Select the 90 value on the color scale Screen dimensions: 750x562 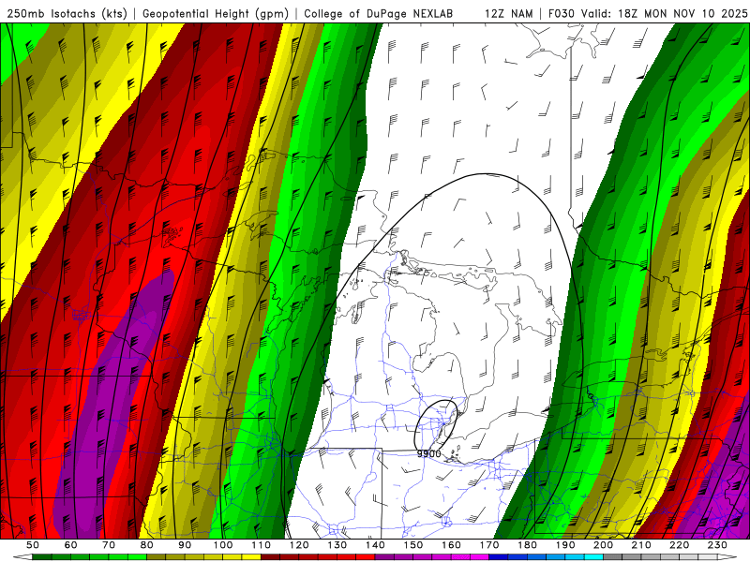(x=185, y=545)
